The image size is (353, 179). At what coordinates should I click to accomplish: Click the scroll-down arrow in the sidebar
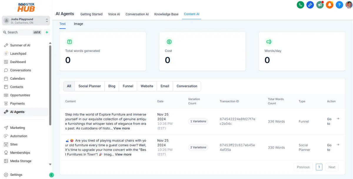coord(50,164)
